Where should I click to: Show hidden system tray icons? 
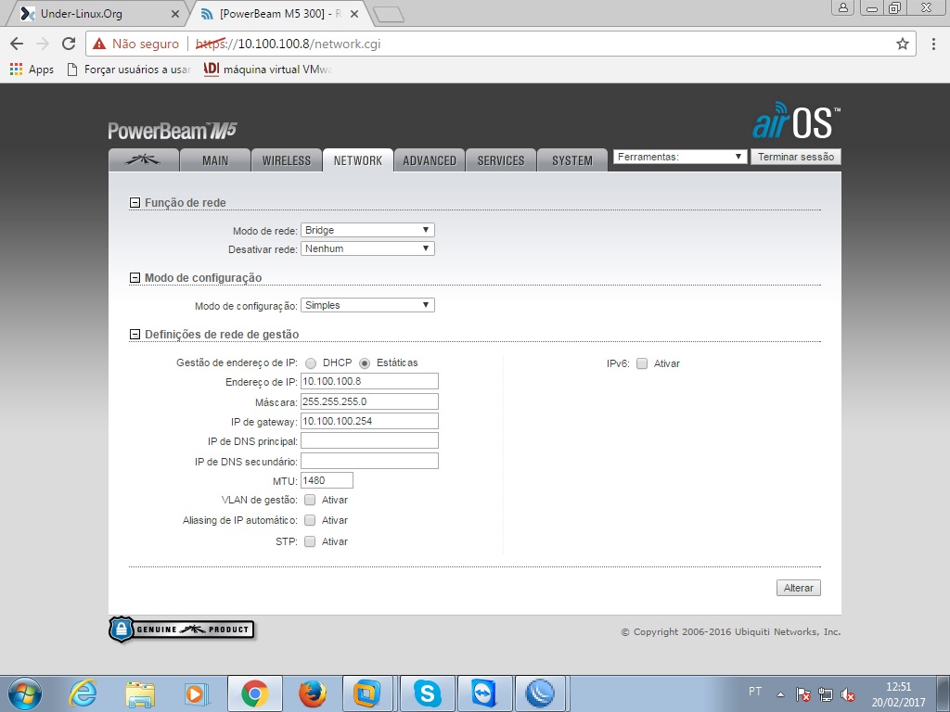[780, 694]
